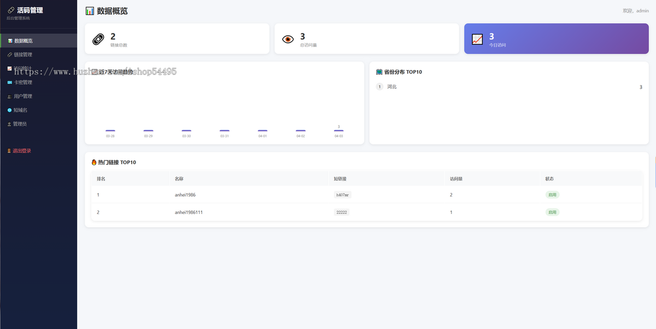
Task: Open 链接管理 in the sidebar
Action: 38,55
